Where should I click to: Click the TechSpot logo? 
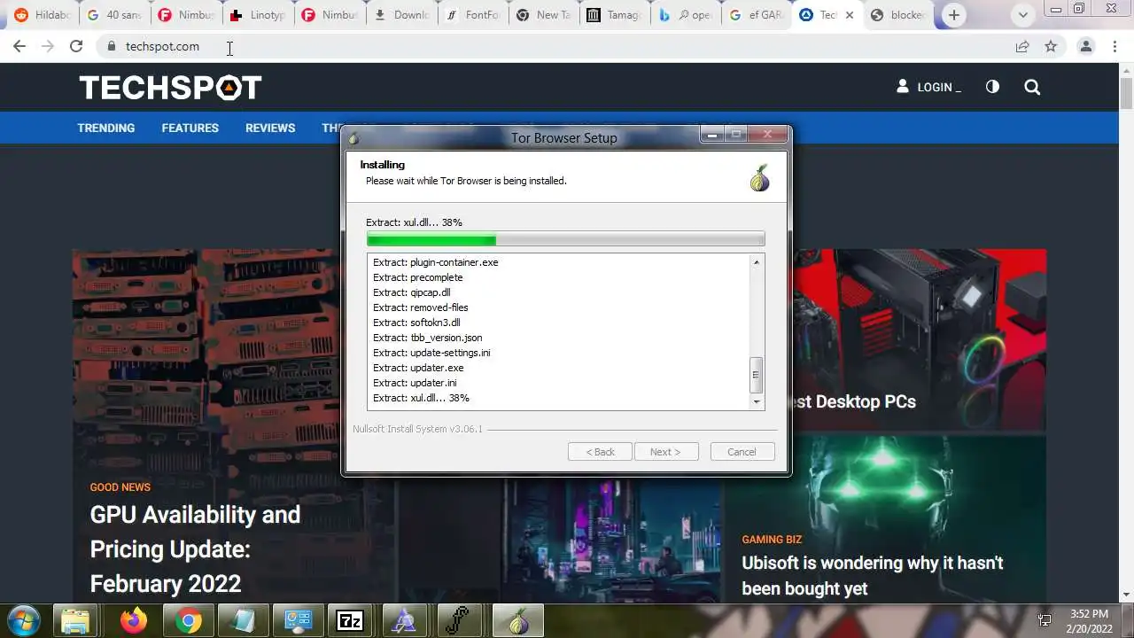point(170,87)
